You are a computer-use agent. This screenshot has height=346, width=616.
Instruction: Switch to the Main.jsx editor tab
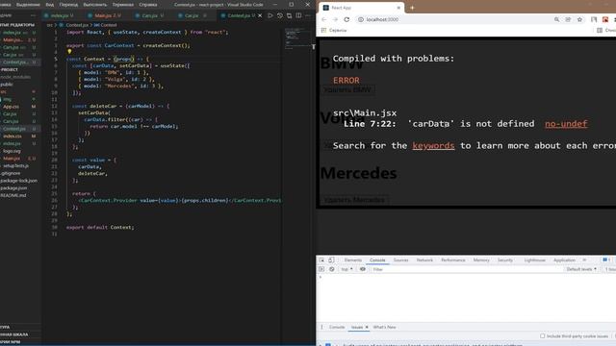[107, 15]
